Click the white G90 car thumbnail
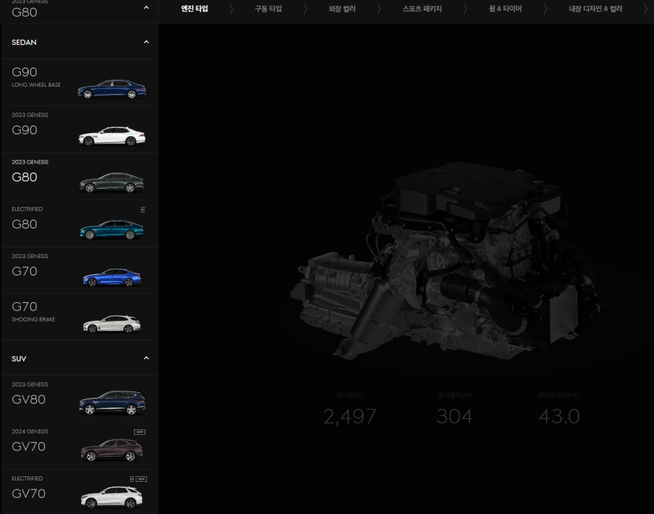 tap(112, 136)
